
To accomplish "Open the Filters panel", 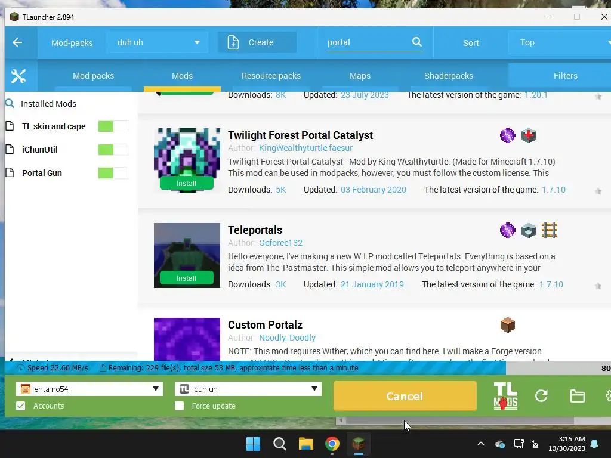I will [560, 76].
